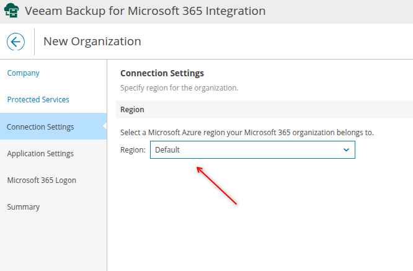Viewport: 413px width, 271px height.
Task: Click the empty sidebar area below Summary
Action: pyautogui.click(x=53, y=242)
